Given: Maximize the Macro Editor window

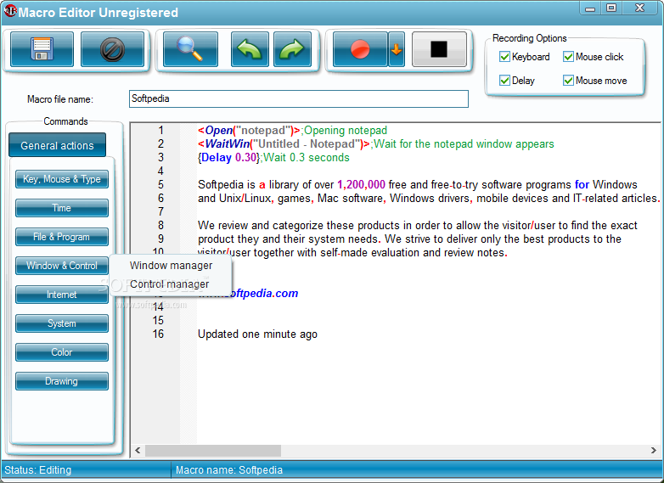Looking at the screenshot, I should point(611,8).
